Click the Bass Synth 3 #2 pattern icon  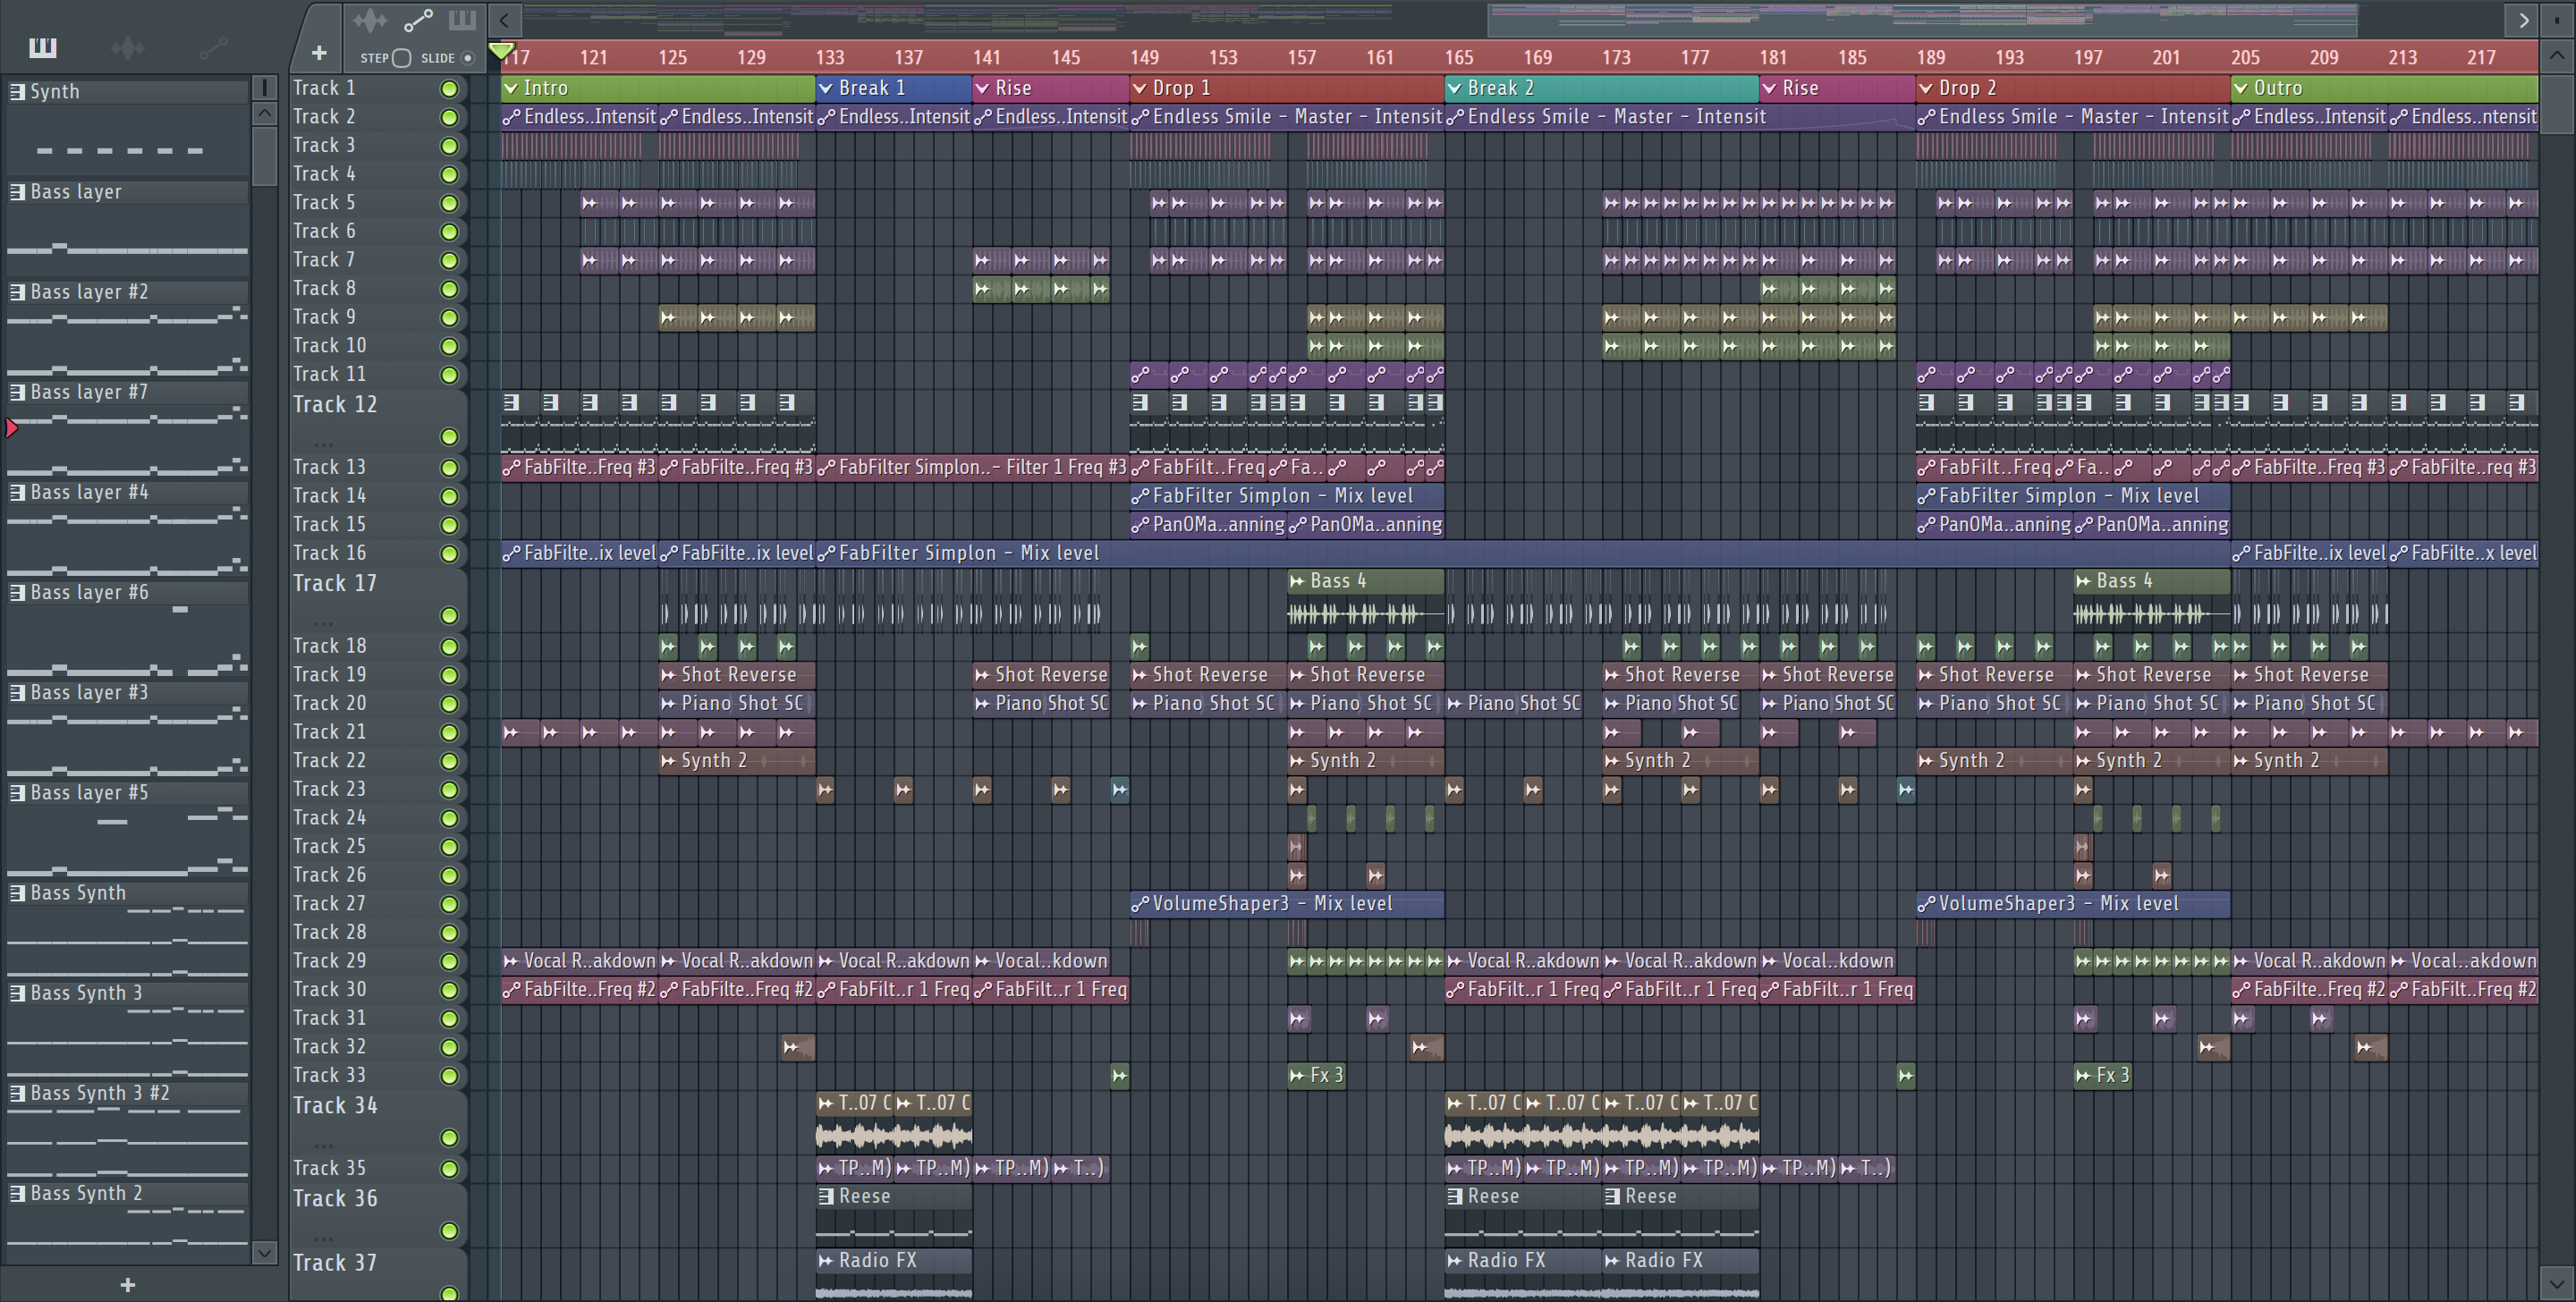click(x=17, y=1093)
